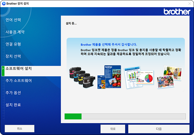
Task: Click the window title Brother 장치 설치
Action: coord(17,3)
